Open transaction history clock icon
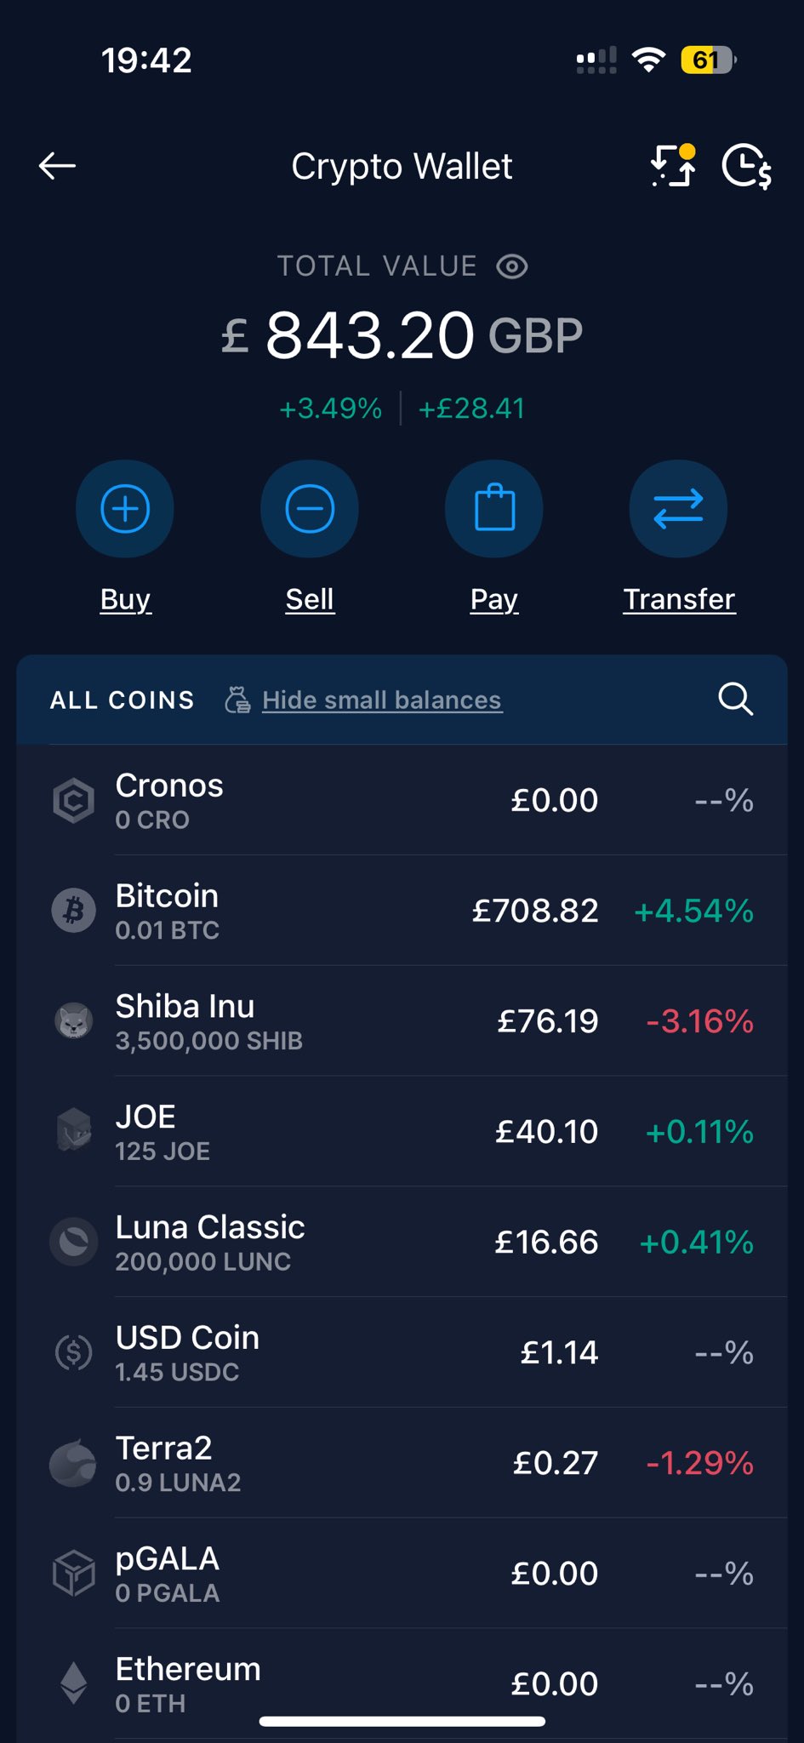The image size is (804, 1743). [746, 166]
